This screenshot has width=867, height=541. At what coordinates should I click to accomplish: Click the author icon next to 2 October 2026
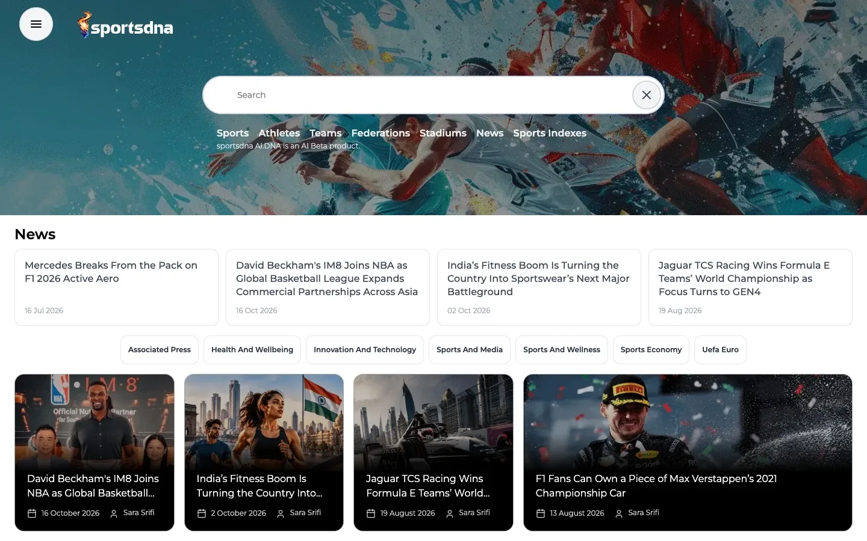point(281,513)
